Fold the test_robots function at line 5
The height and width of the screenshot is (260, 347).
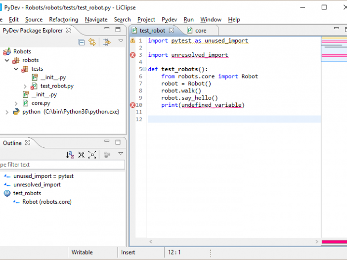tap(144, 69)
